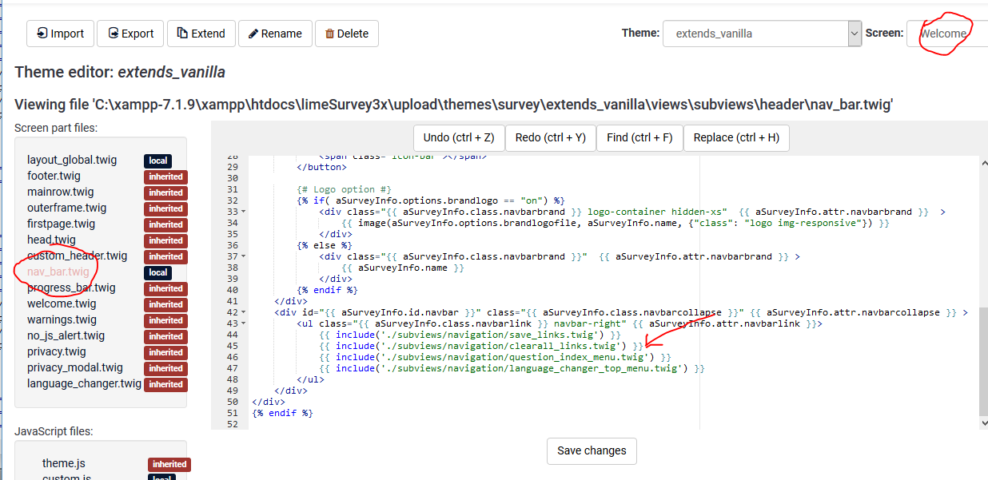
Task: Open welcome.twig screen part file
Action: (62, 303)
